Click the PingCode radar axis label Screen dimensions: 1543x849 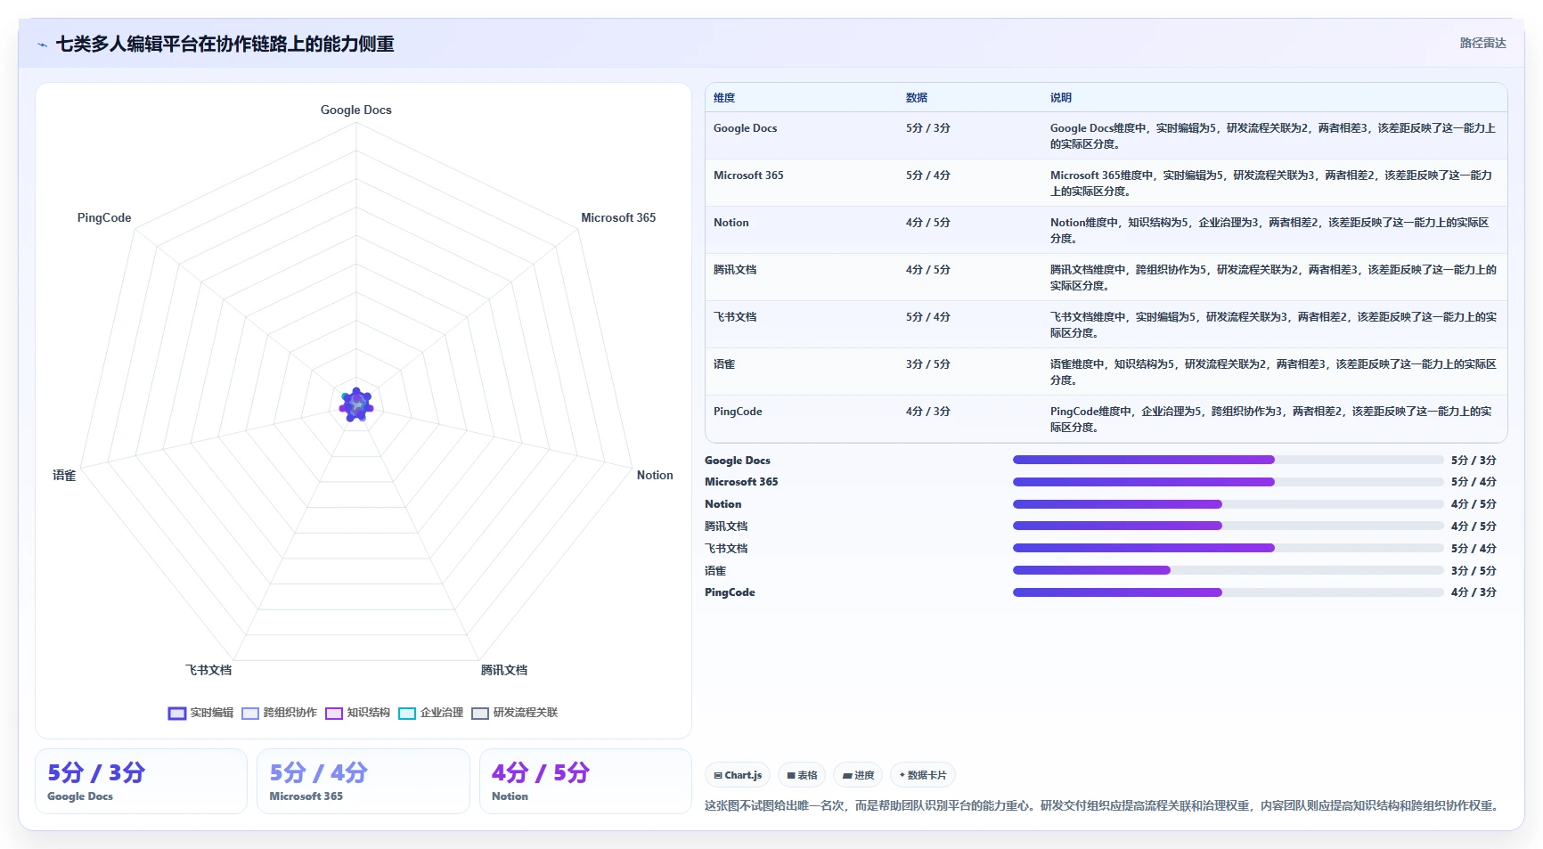104,218
